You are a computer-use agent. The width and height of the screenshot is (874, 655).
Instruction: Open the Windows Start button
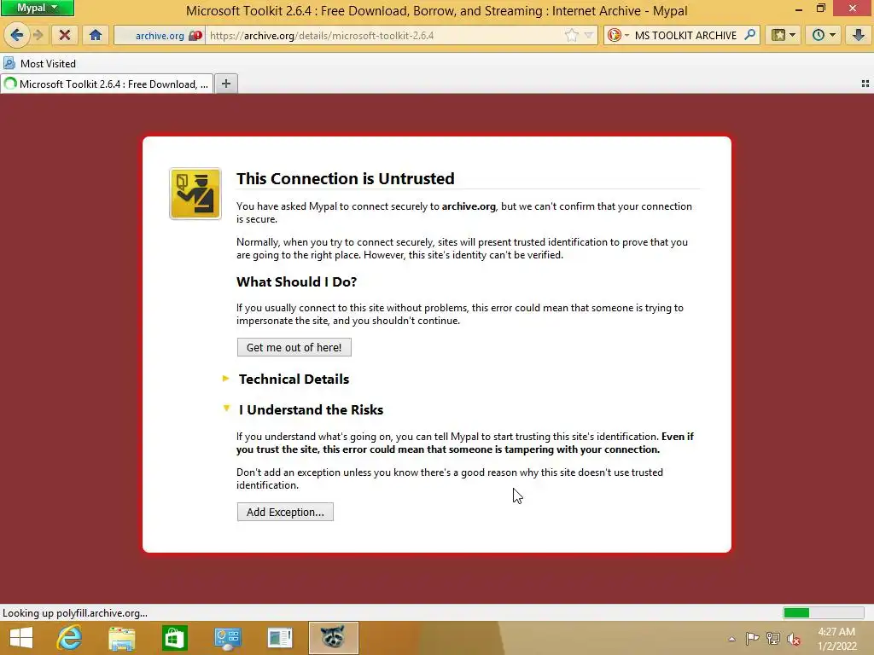point(21,638)
